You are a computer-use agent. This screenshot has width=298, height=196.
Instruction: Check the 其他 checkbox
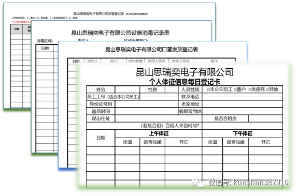pos(267,90)
